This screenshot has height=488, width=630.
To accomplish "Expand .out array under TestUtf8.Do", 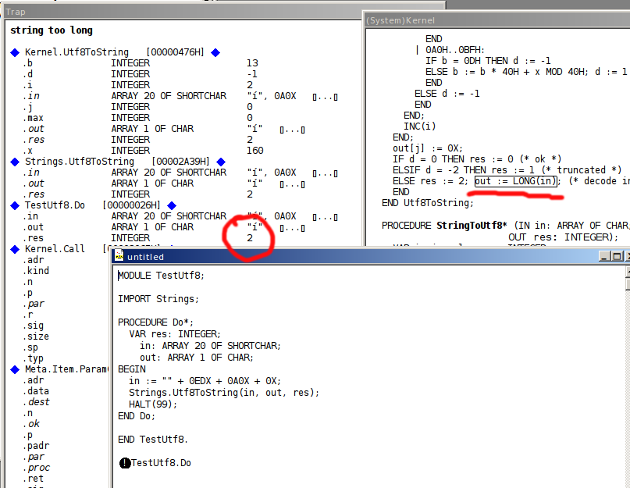I will (x=293, y=227).
